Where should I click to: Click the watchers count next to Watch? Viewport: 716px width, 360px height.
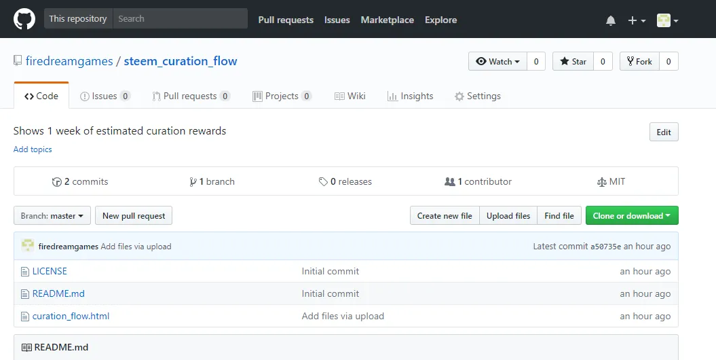(536, 61)
